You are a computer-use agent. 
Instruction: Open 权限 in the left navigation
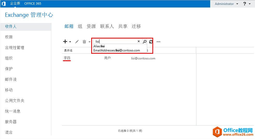9,37
